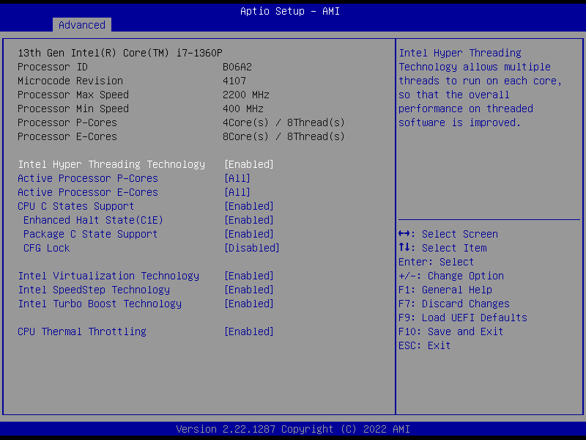Click the Processor Min Speed label
Screen dimensions: 586x440
point(73,109)
